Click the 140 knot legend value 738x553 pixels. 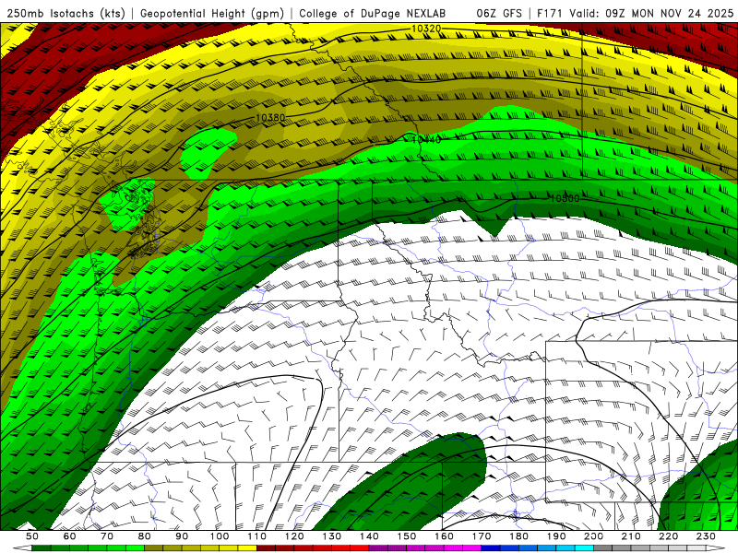(369, 536)
